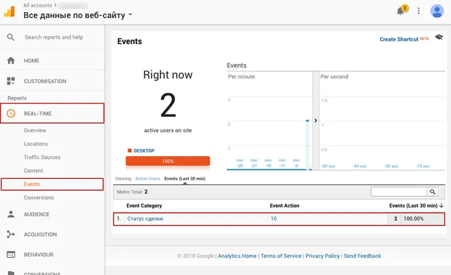
Task: Focus the table filter search box
Action: click(x=399, y=192)
